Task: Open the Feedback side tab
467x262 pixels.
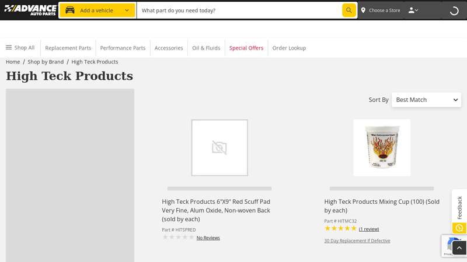Action: click(459, 208)
